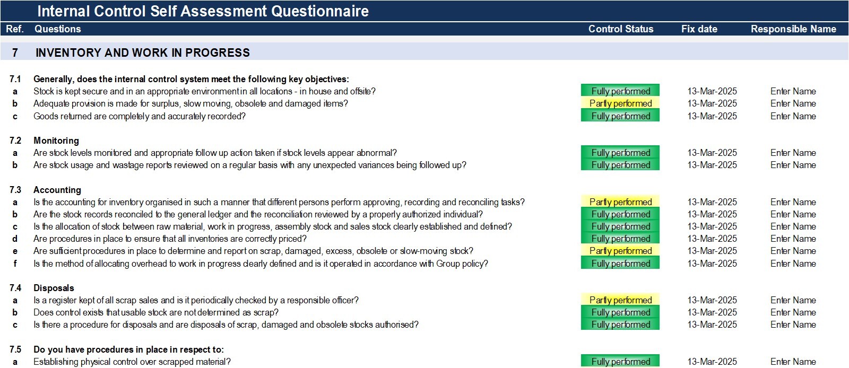The image size is (849, 368).
Task: Select question text about usable stock as scrap
Action: click(156, 312)
